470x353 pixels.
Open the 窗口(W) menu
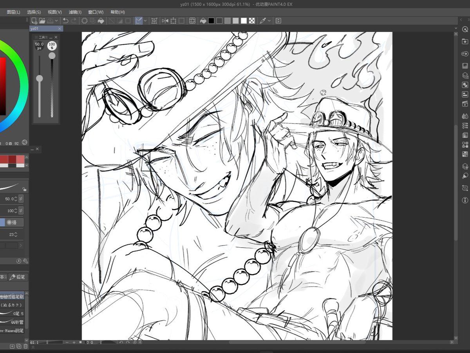96,12
